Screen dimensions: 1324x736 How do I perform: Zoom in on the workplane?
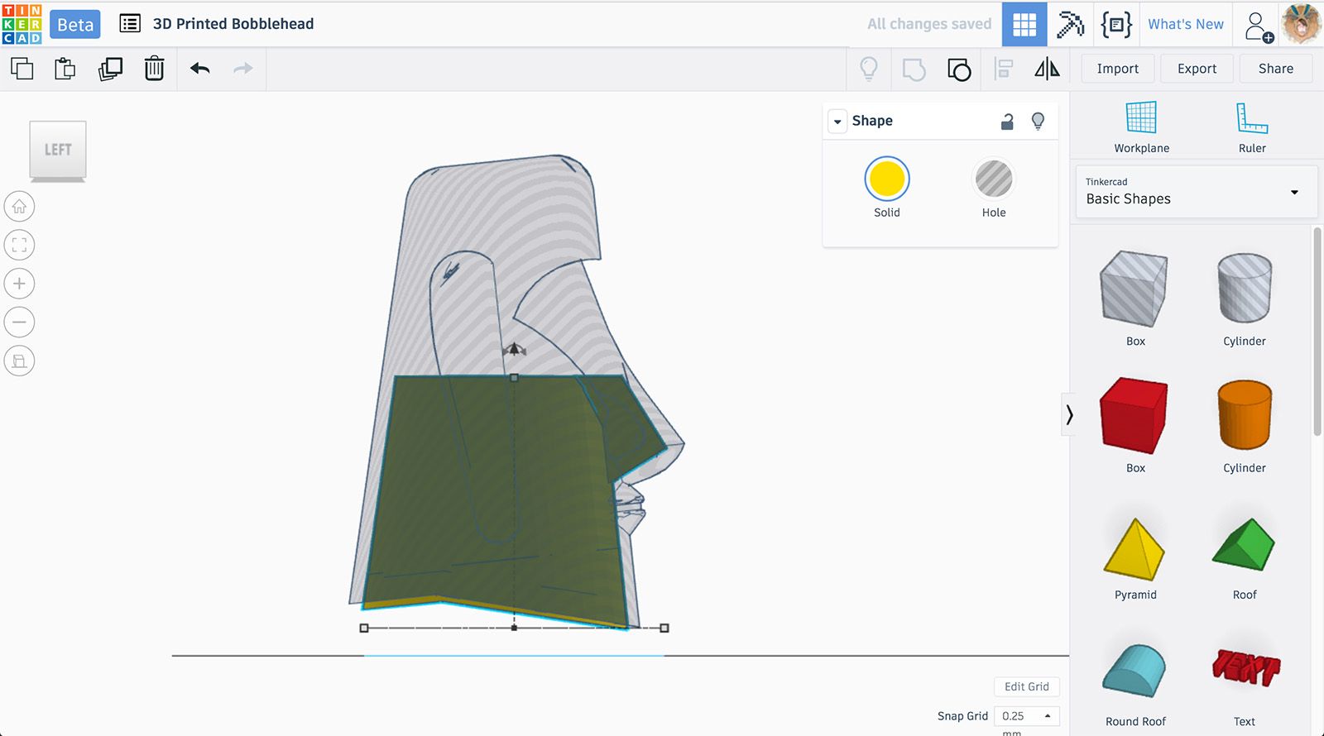point(20,284)
